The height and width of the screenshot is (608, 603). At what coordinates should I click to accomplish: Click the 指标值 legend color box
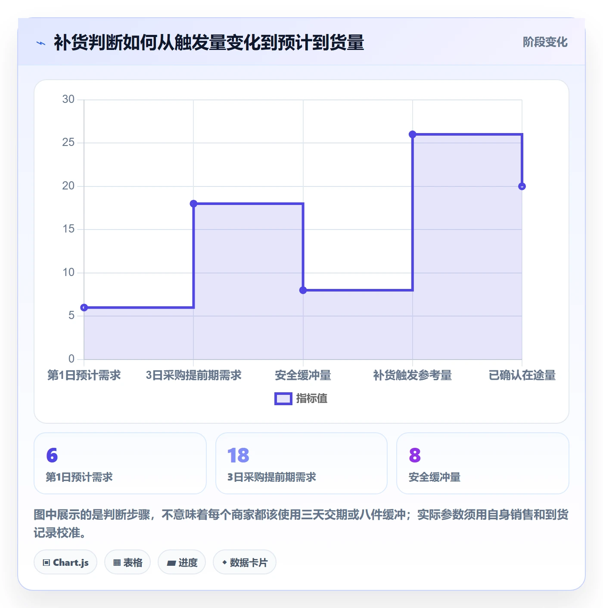283,399
